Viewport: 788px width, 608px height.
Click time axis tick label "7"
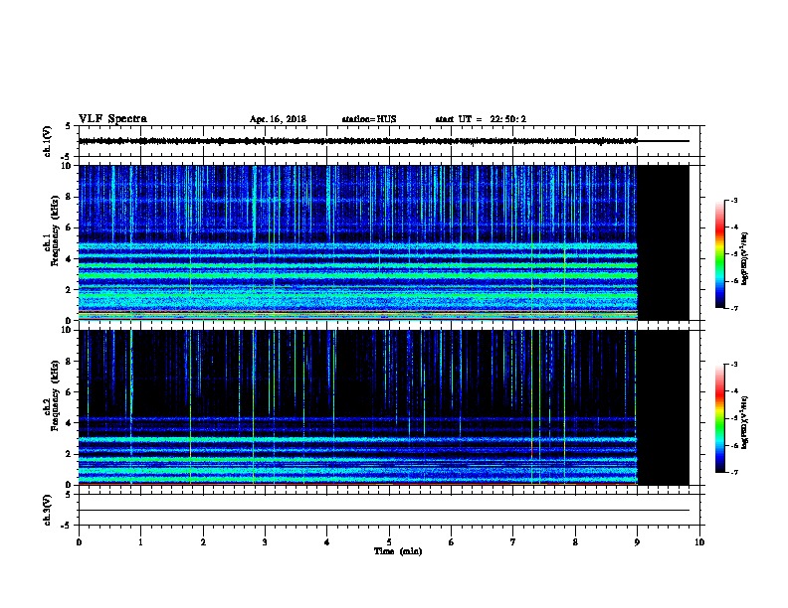[513, 542]
